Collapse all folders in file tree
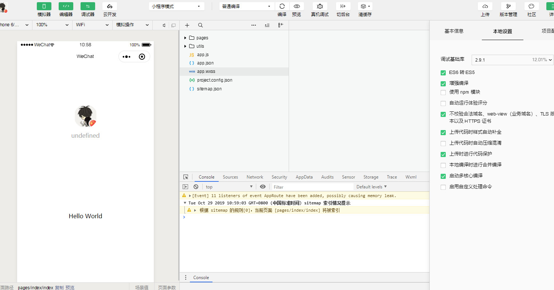The height and width of the screenshot is (290, 554). point(267,25)
